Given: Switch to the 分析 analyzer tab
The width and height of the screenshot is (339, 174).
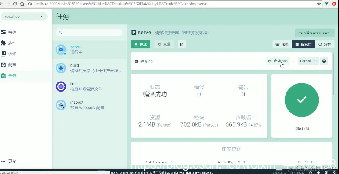Looking at the screenshot, I should [x=325, y=44].
